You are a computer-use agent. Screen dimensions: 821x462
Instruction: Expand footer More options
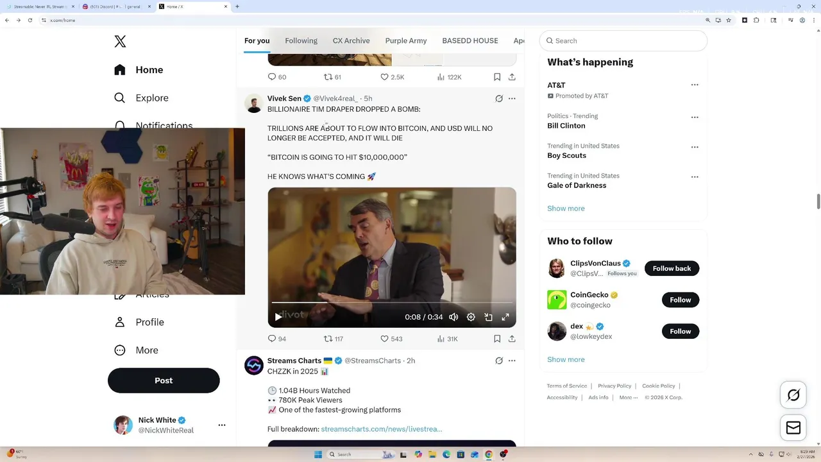(x=629, y=397)
